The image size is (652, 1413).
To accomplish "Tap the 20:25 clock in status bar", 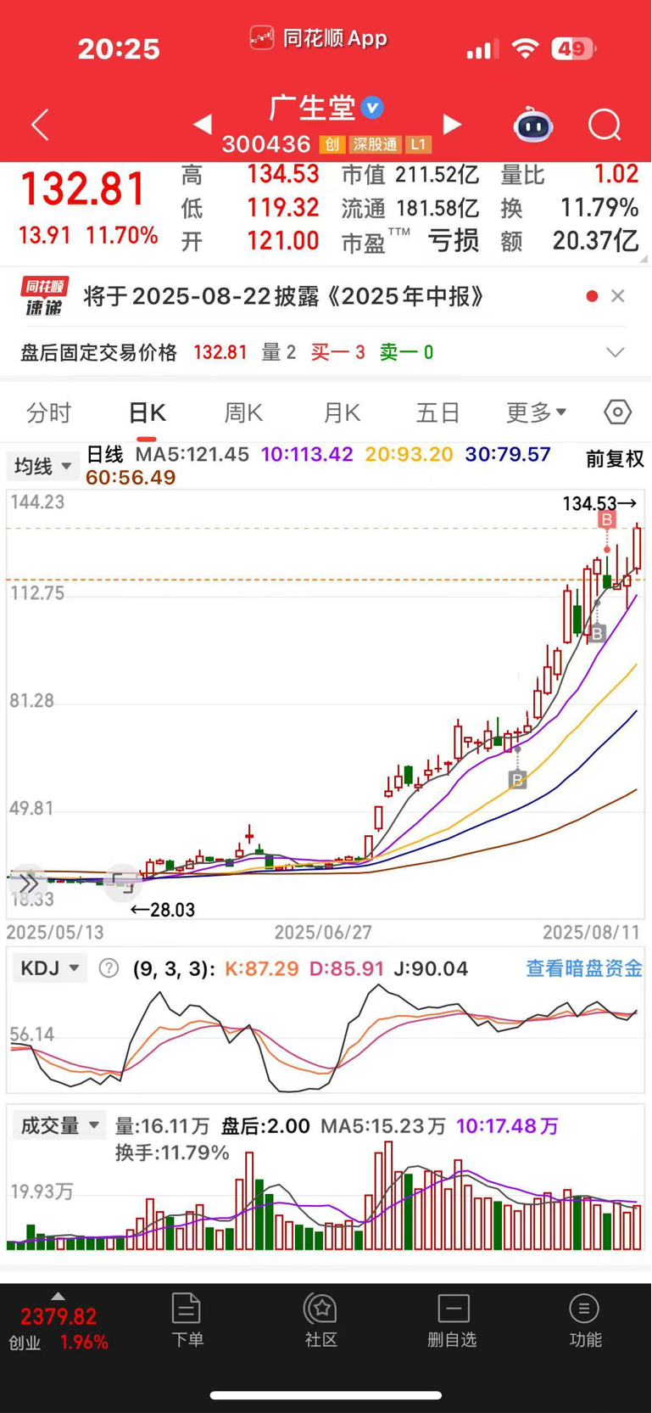I will pos(119,49).
